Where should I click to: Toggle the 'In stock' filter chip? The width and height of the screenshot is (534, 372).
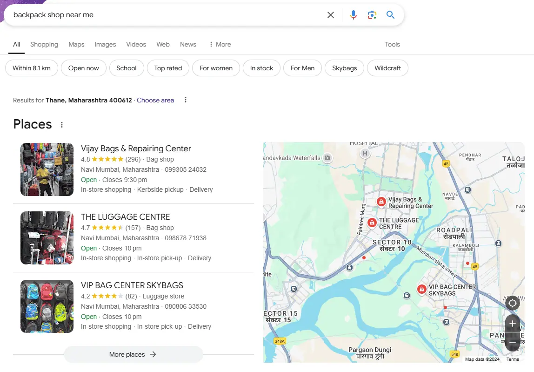tap(261, 68)
